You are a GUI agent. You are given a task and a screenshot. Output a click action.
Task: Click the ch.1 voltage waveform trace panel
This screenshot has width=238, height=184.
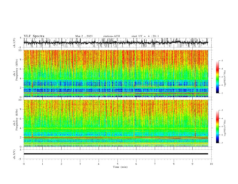(116, 43)
